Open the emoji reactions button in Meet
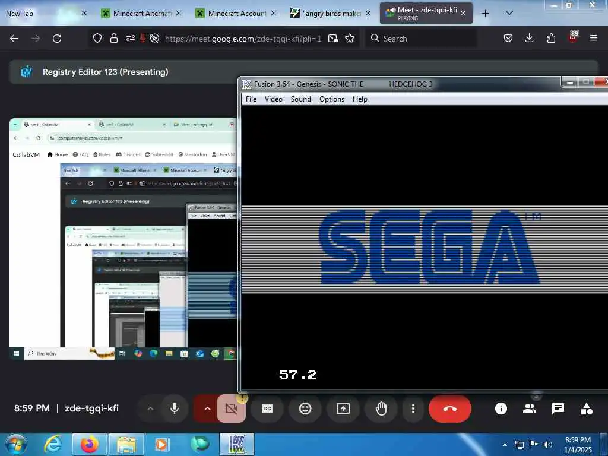Screen dimensions: 608x456 tap(305, 408)
